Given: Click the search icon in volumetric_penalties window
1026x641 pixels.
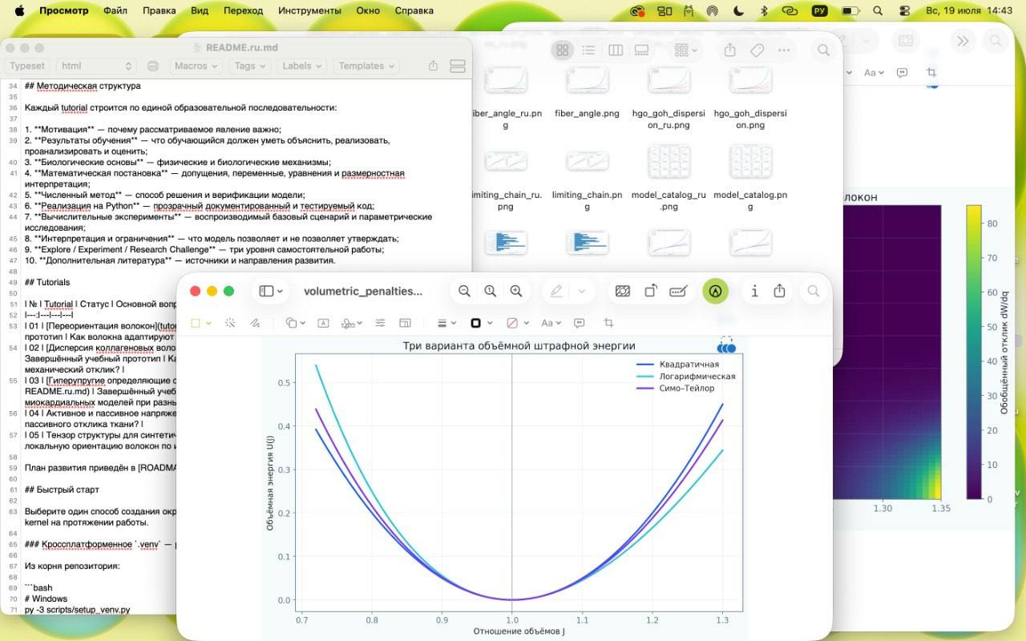Looking at the screenshot, I should pos(814,292).
